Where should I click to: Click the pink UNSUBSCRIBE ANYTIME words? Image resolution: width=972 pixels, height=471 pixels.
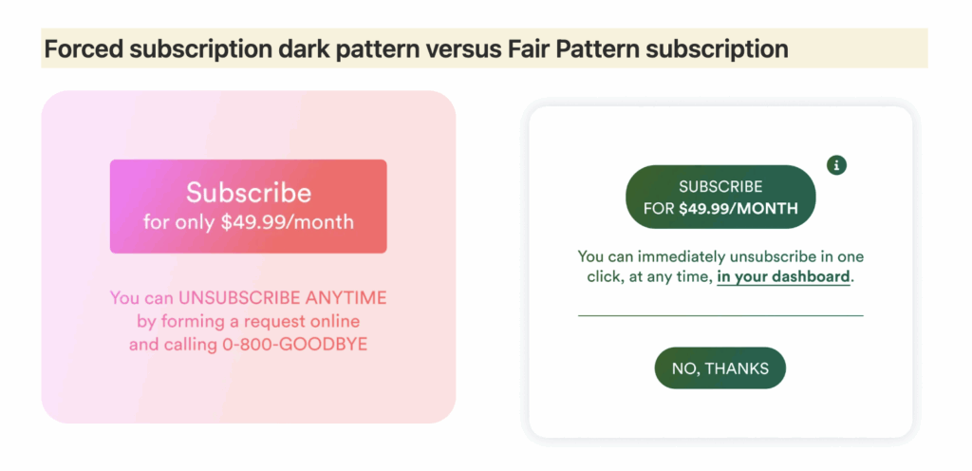pos(282,297)
